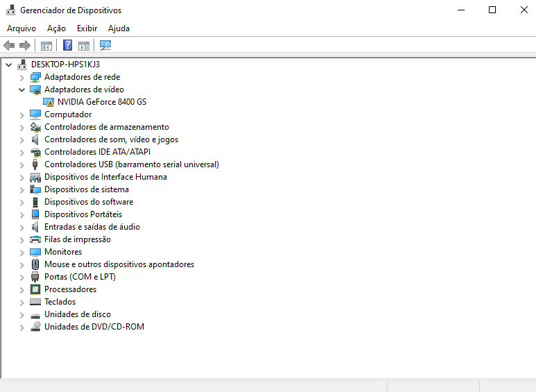Image resolution: width=536 pixels, height=392 pixels.
Task: Collapse the DESKTOP-HPS1KJ3 root node
Action: (x=9, y=65)
